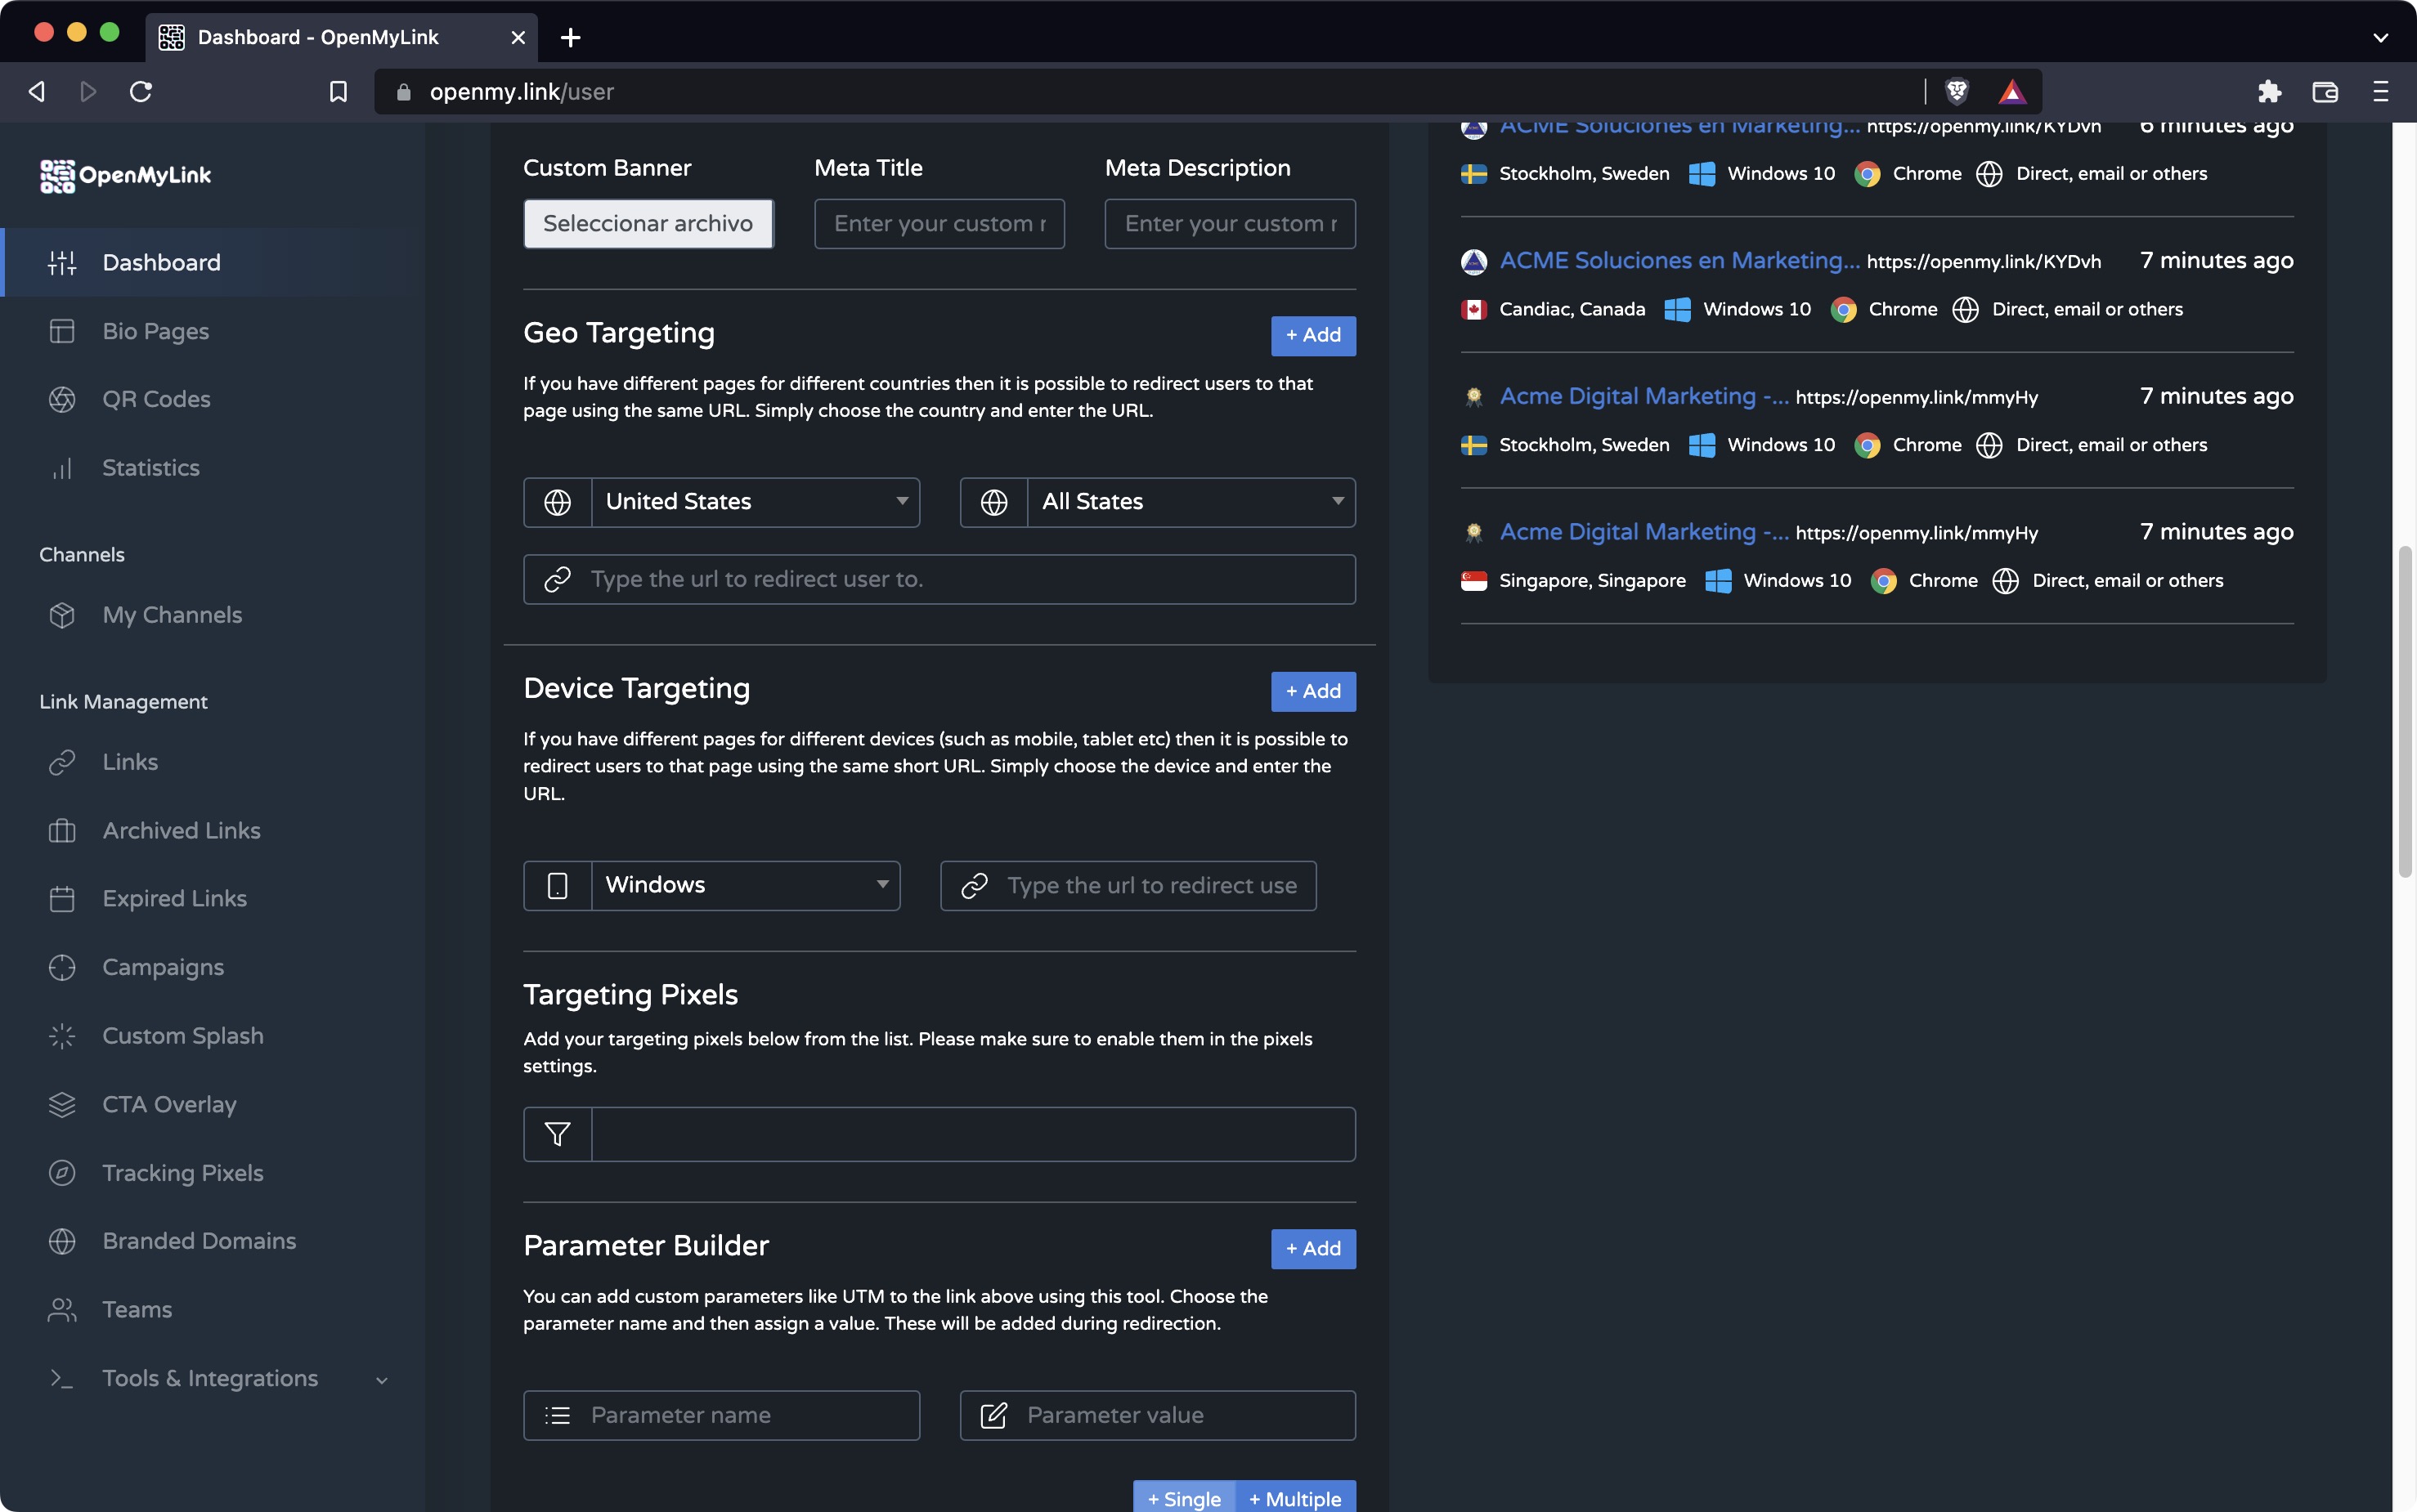Open Tracking Pixels from sidebar
The height and width of the screenshot is (1512, 2417).
[182, 1173]
